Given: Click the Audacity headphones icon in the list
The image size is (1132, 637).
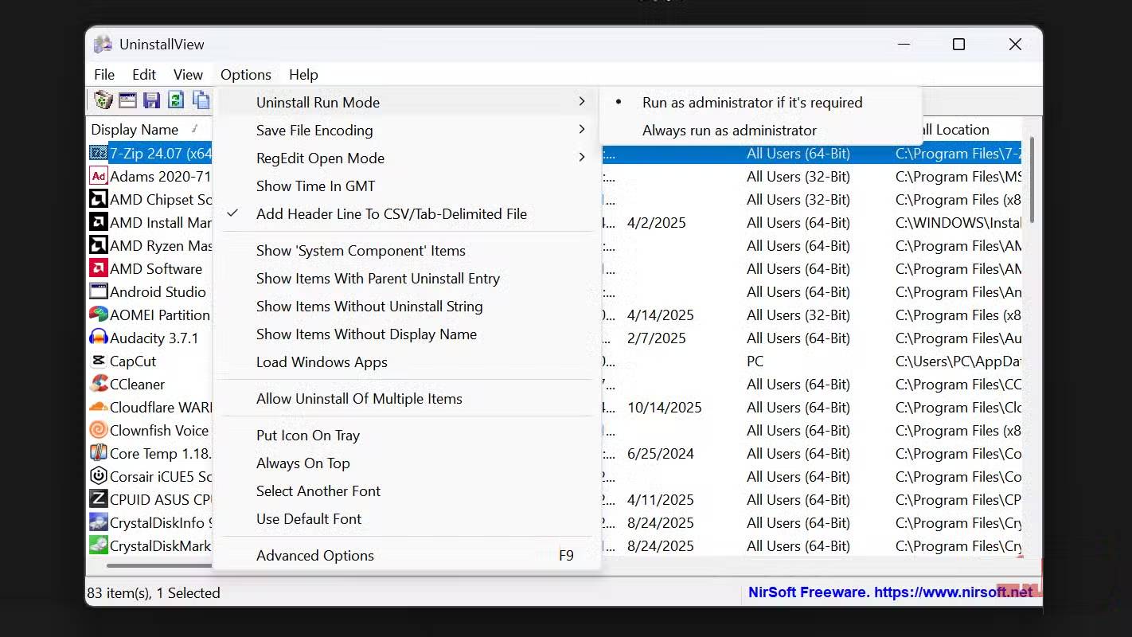Looking at the screenshot, I should pyautogui.click(x=99, y=338).
